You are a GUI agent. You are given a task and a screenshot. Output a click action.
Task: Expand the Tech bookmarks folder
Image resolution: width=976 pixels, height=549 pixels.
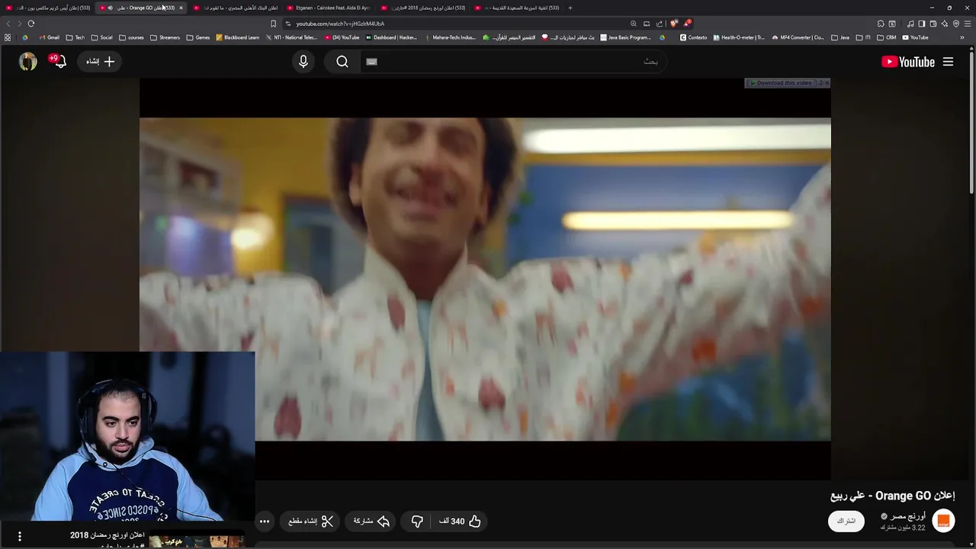point(75,37)
